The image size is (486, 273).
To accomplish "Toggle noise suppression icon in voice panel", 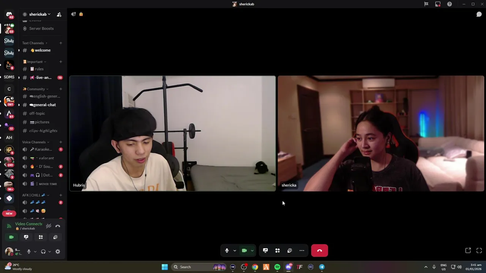I will tap(49, 226).
